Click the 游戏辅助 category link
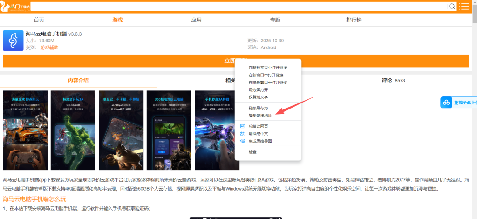Viewport: 477px width, 219px height. pos(49,48)
